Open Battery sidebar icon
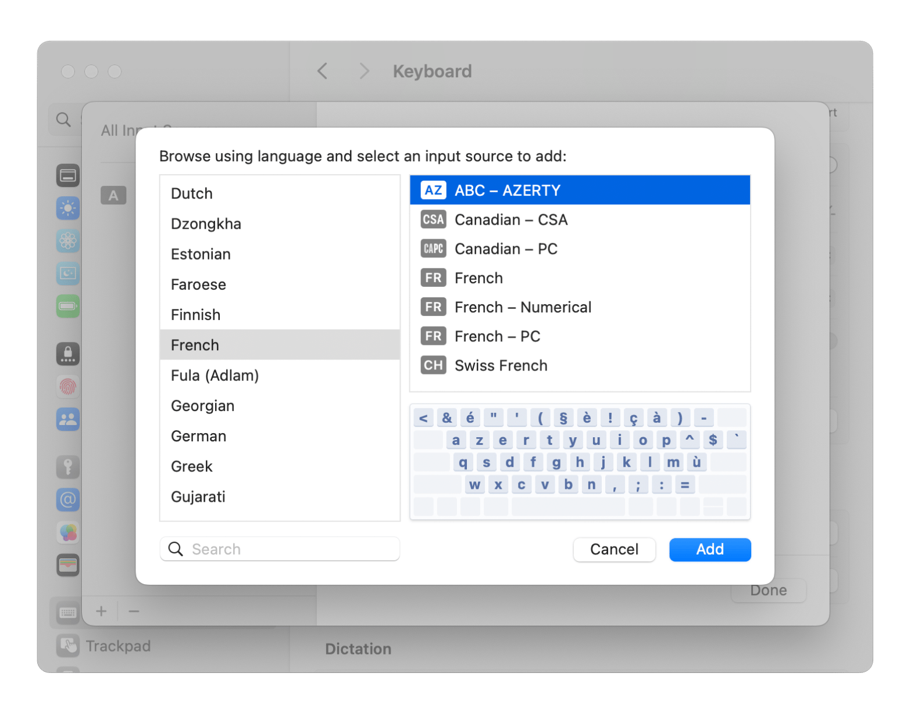The image size is (907, 727). click(x=68, y=305)
